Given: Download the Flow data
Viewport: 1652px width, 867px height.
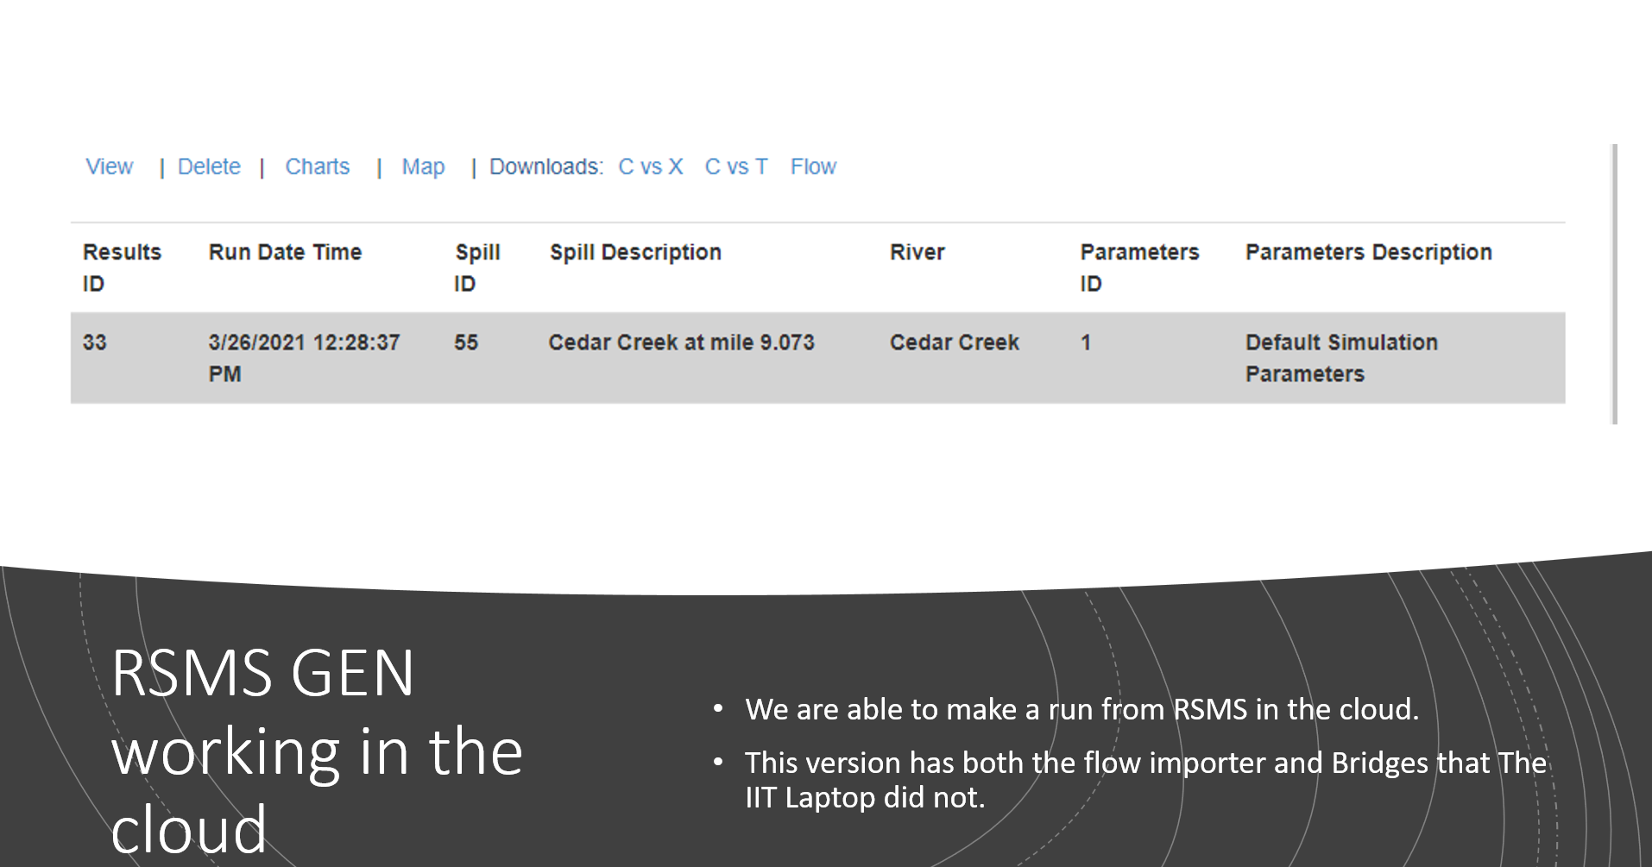Looking at the screenshot, I should point(813,166).
